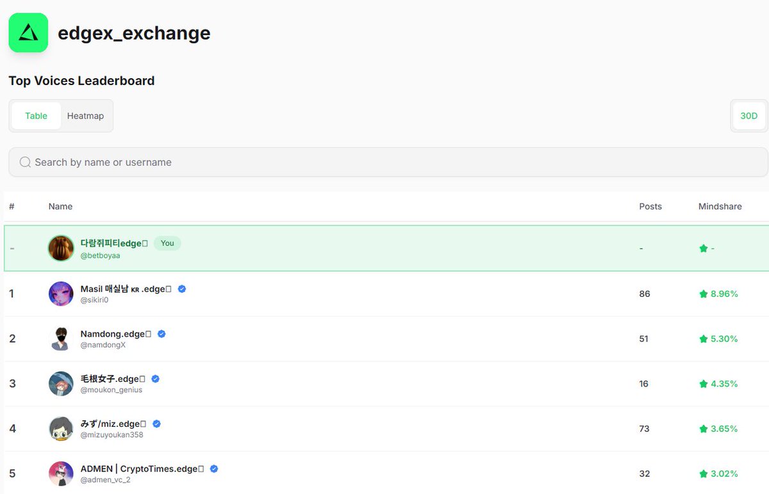Click the Name column header
This screenshot has width=769, height=494.
(60, 206)
